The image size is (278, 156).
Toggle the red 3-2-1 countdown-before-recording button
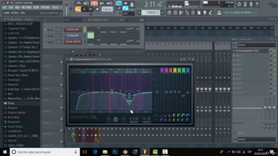94,3
